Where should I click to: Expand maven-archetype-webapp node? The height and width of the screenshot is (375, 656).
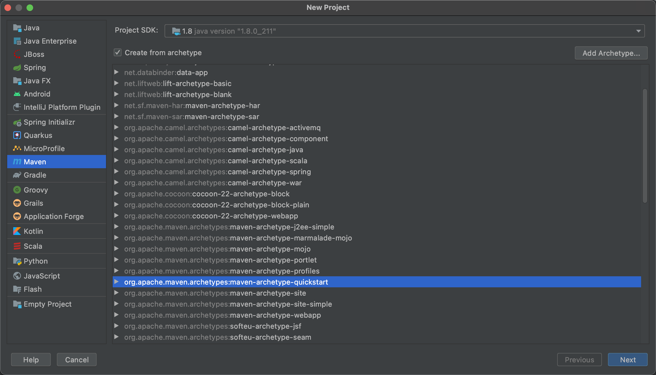tap(117, 315)
